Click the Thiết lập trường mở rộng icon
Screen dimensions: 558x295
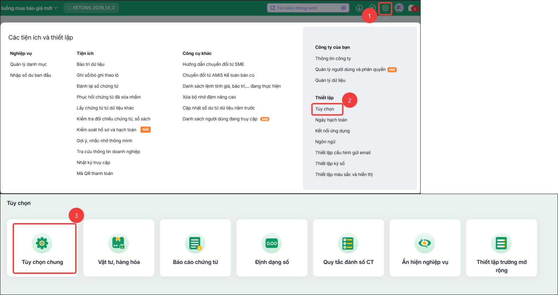click(x=501, y=243)
